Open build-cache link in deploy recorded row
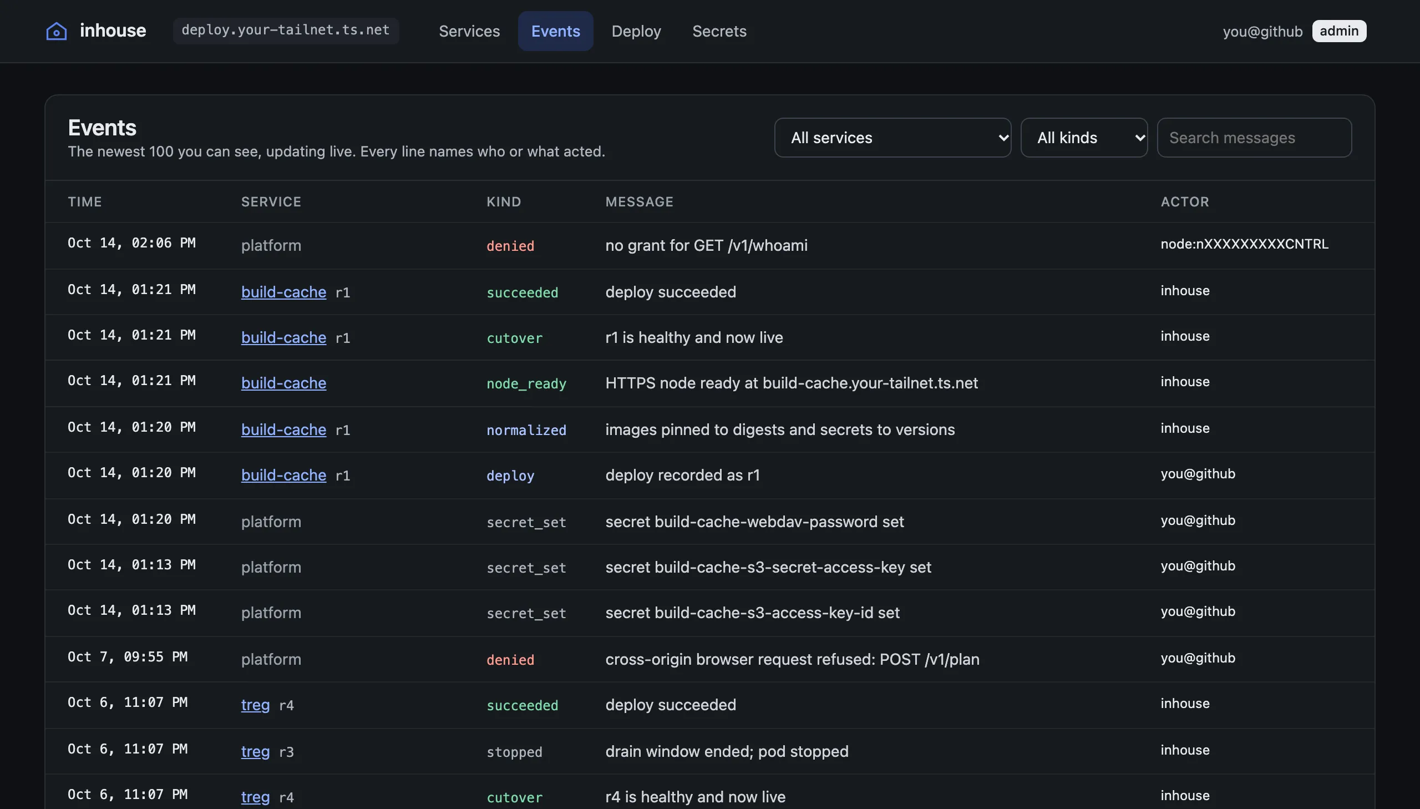The height and width of the screenshot is (809, 1420). 284,475
